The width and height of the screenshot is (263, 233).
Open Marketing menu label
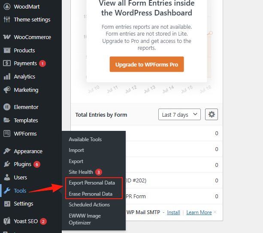(x=26, y=90)
